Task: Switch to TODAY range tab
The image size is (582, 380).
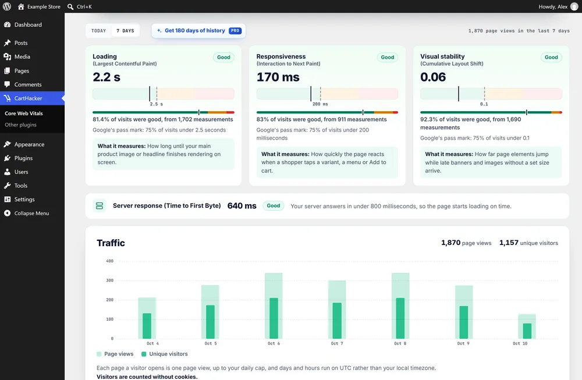Action: (x=99, y=31)
